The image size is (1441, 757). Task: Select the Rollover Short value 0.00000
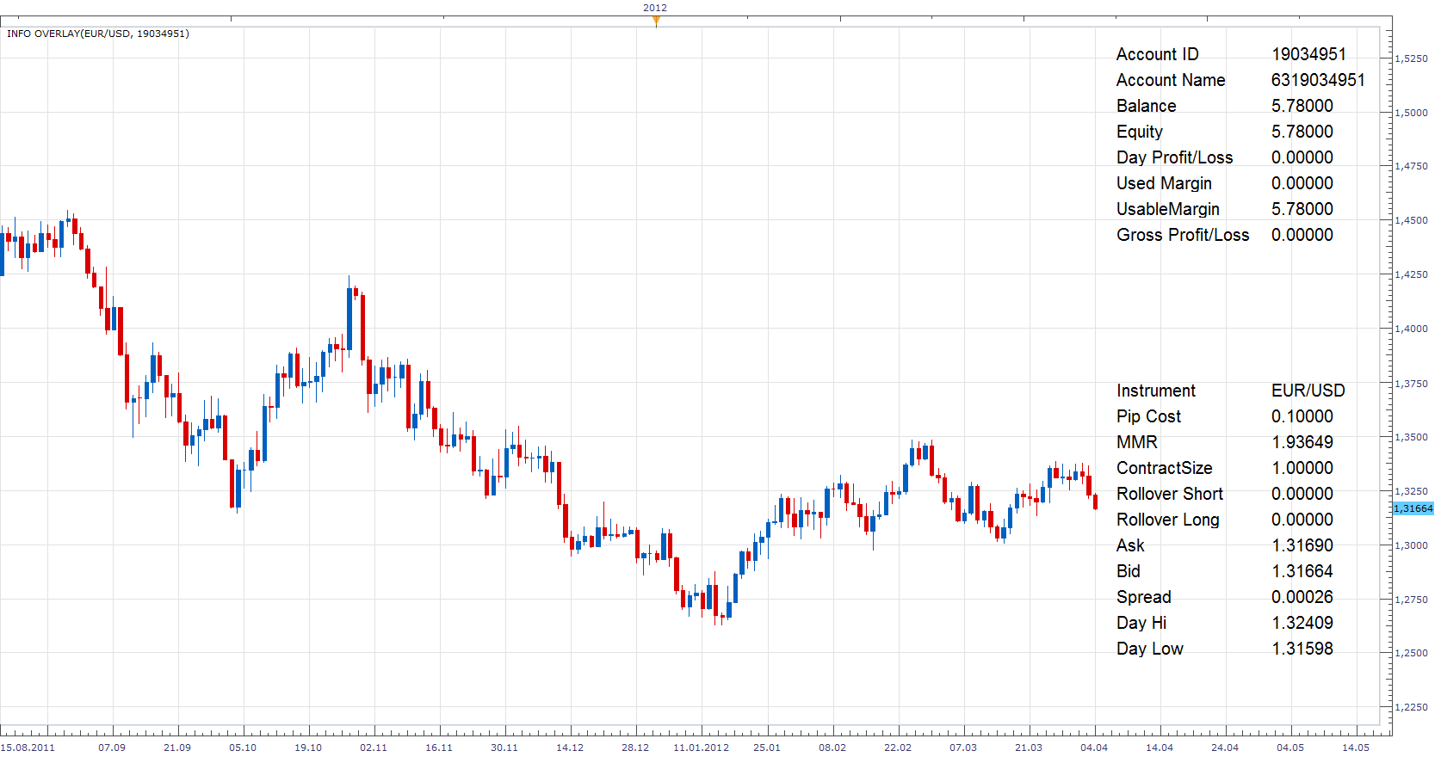tap(1302, 494)
